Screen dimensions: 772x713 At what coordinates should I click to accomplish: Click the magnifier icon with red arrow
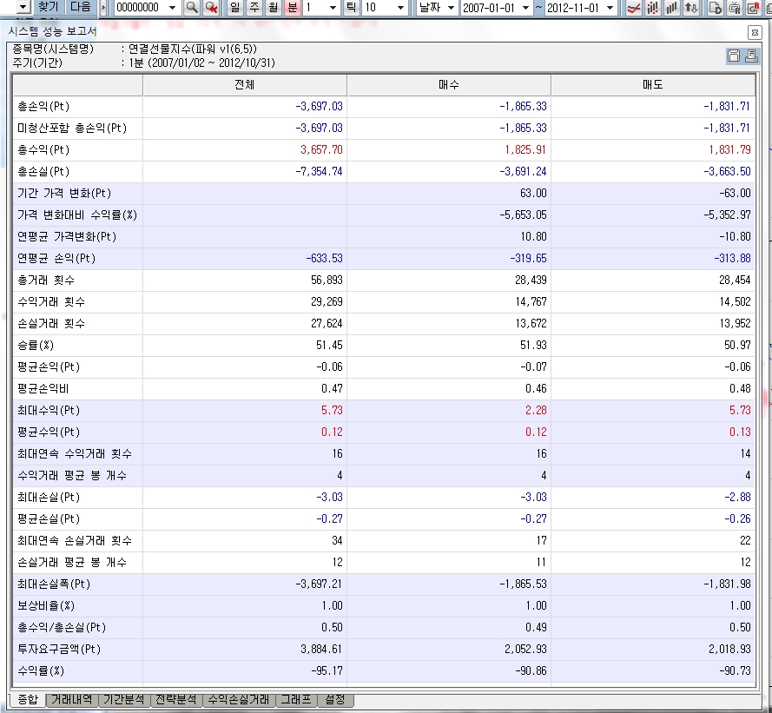[211, 8]
